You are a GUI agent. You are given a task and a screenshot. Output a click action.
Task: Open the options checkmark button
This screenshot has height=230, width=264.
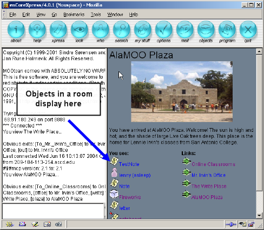[164, 29]
